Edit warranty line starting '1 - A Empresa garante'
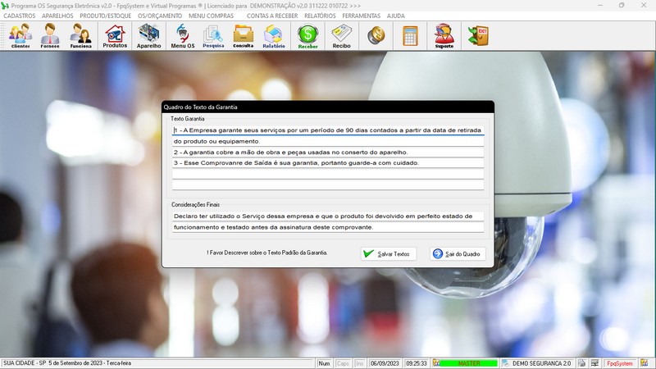656x369 pixels. 328,130
